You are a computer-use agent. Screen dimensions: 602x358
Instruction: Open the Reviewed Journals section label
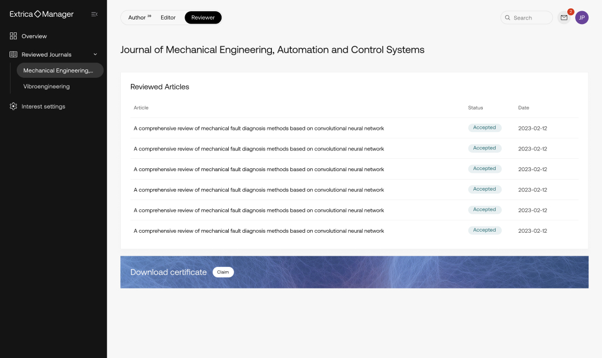point(46,54)
